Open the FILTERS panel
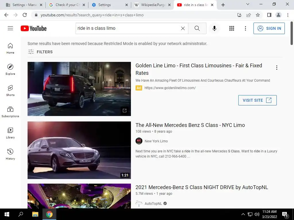Image resolution: width=294 pixels, height=220 pixels. coord(40,52)
